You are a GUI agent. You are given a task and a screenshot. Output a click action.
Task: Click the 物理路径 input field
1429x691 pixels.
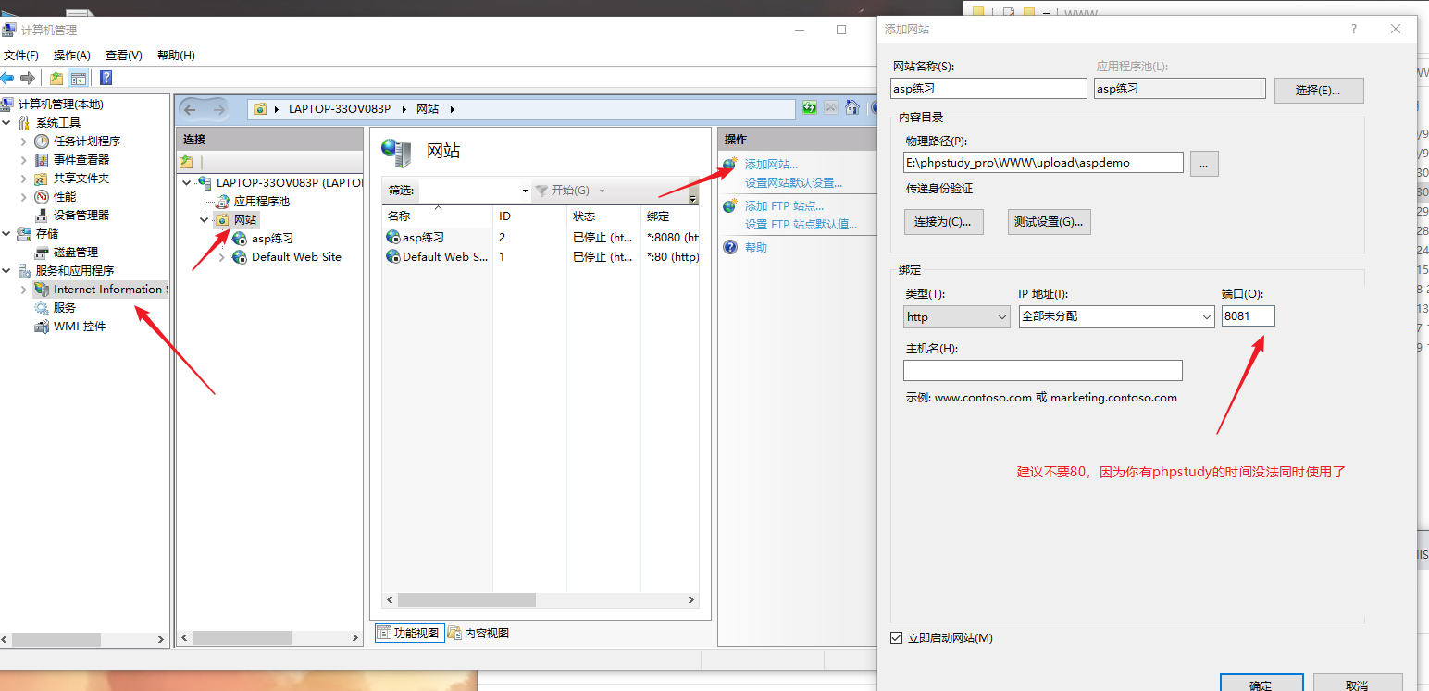click(1043, 162)
